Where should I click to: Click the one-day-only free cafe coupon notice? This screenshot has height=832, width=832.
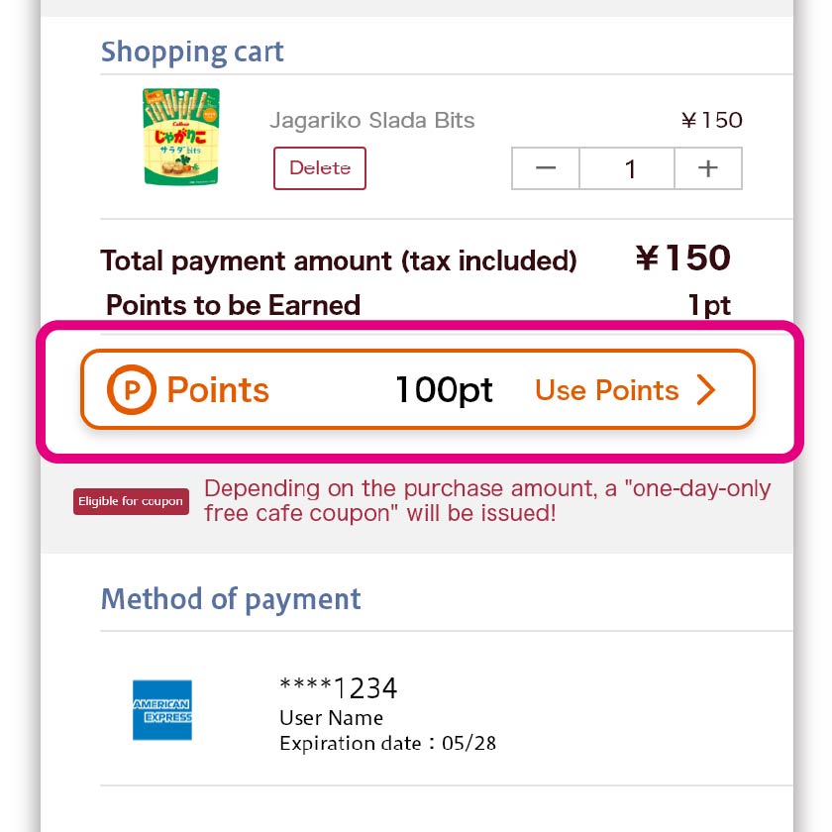487,501
